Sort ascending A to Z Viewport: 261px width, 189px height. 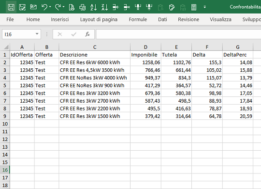94,7
